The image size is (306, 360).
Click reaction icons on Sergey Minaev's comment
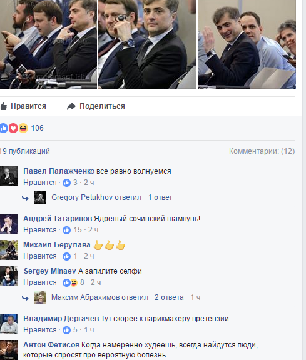click(x=70, y=282)
